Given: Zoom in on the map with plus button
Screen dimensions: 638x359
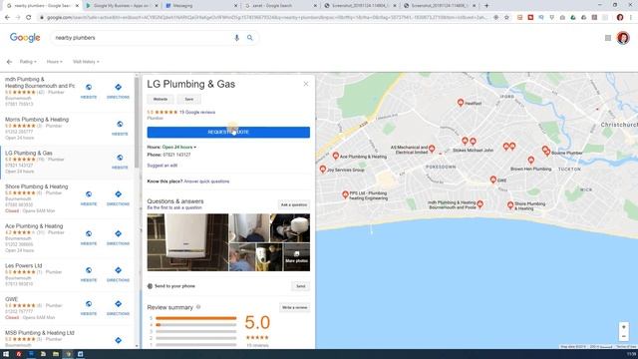Looking at the screenshot, I should [624, 327].
